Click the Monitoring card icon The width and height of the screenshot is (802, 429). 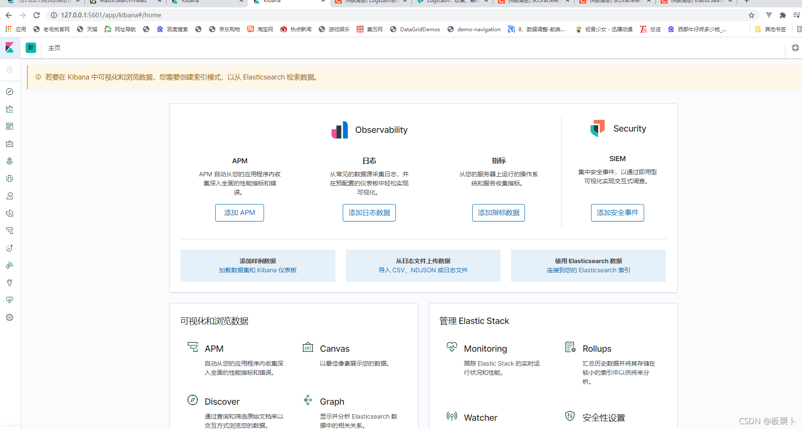pos(452,347)
